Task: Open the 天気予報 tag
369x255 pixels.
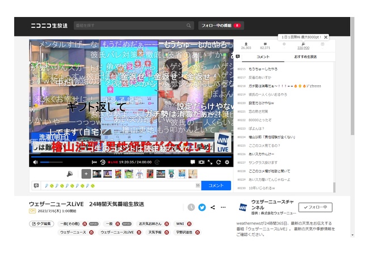Action: point(155,232)
